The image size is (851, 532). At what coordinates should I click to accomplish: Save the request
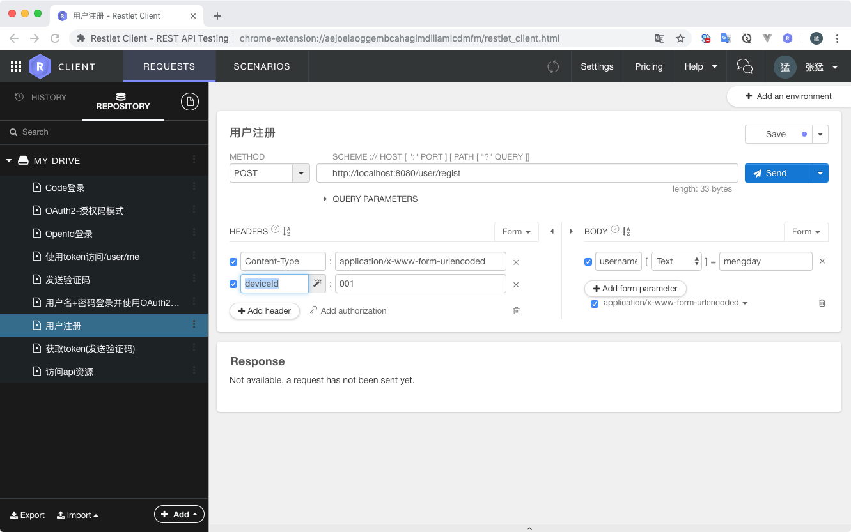click(x=778, y=134)
